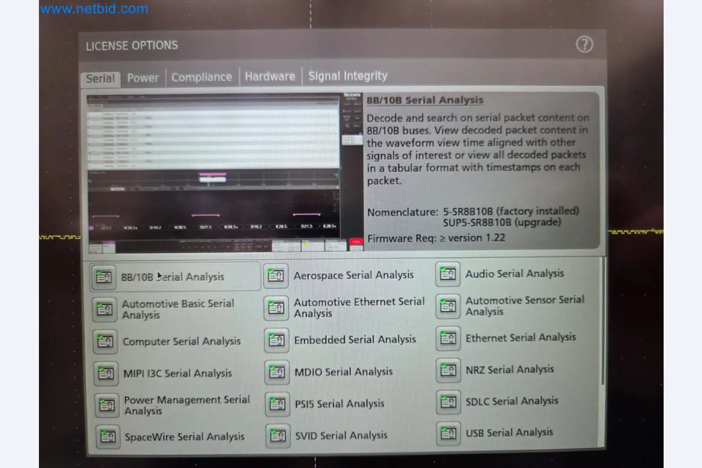This screenshot has width=702, height=468.
Task: Click the license list vertical scrollbar
Action: pos(603,323)
